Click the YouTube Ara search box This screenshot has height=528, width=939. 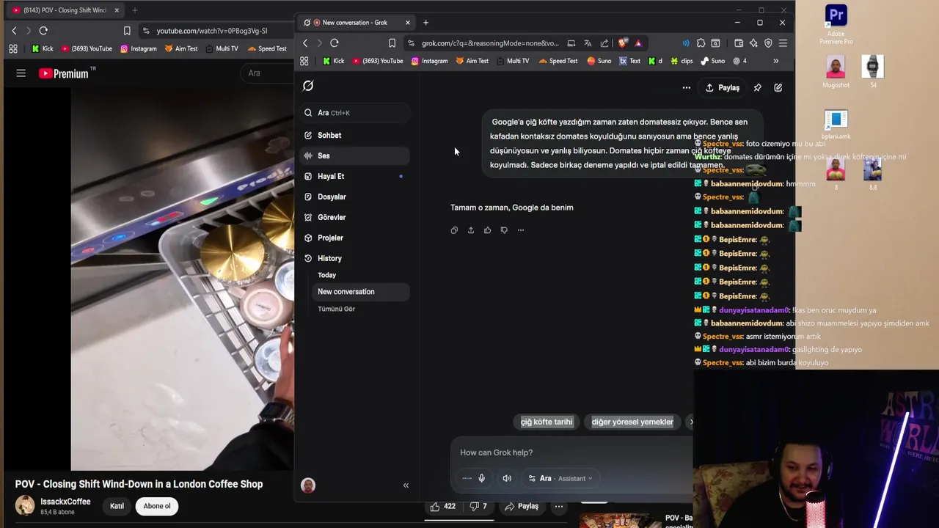[x=268, y=73]
